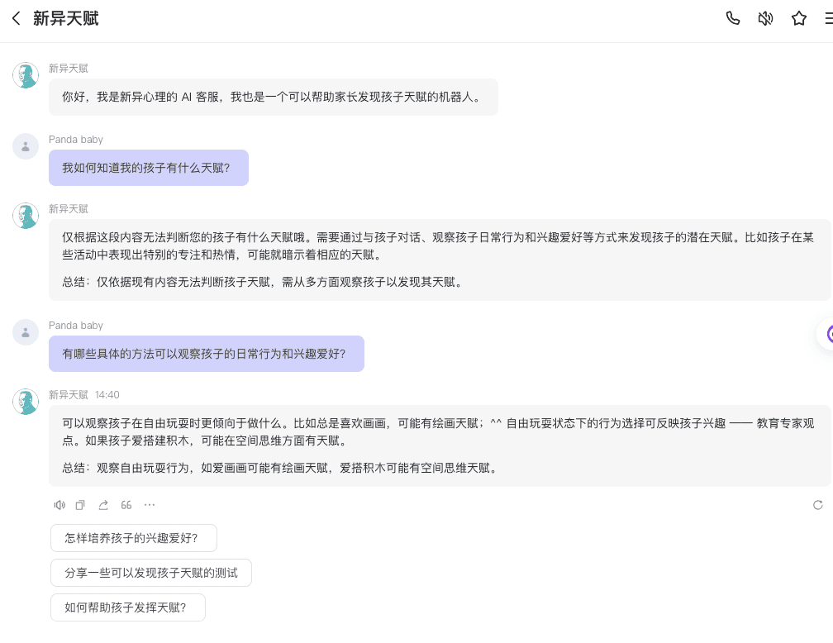833x643 pixels.
Task: Click the purple floating icon on right edge
Action: click(x=826, y=334)
